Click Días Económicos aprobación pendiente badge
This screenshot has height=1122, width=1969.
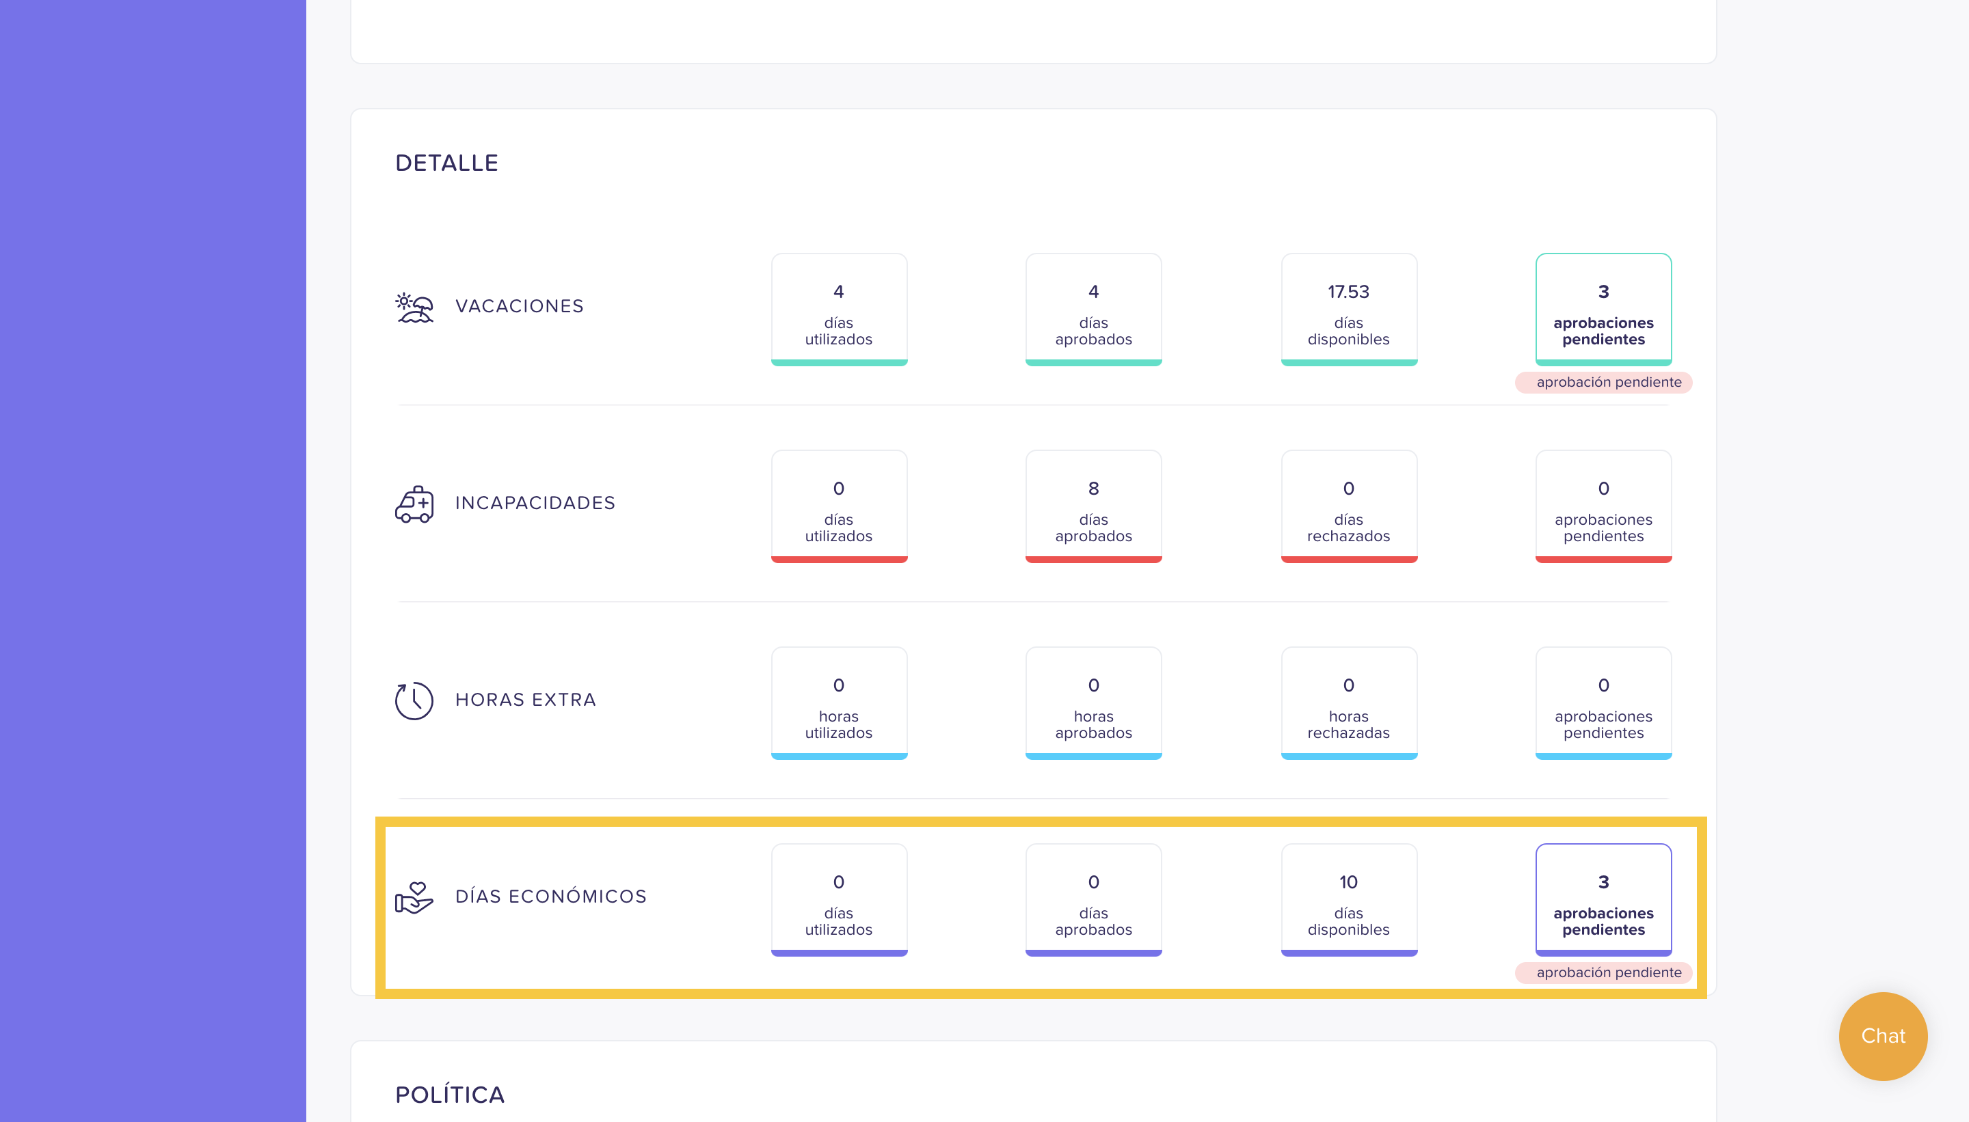(1603, 972)
